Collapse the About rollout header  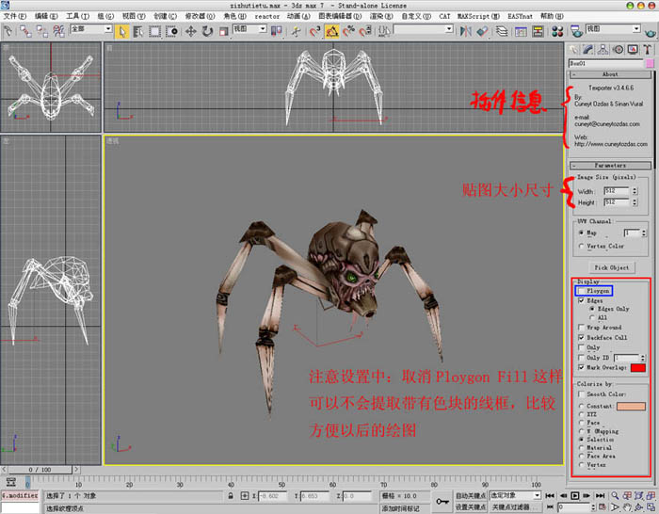coord(610,74)
